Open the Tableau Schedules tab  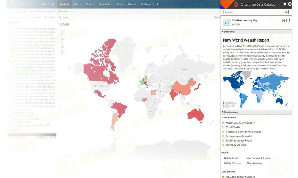click(x=105, y=4)
